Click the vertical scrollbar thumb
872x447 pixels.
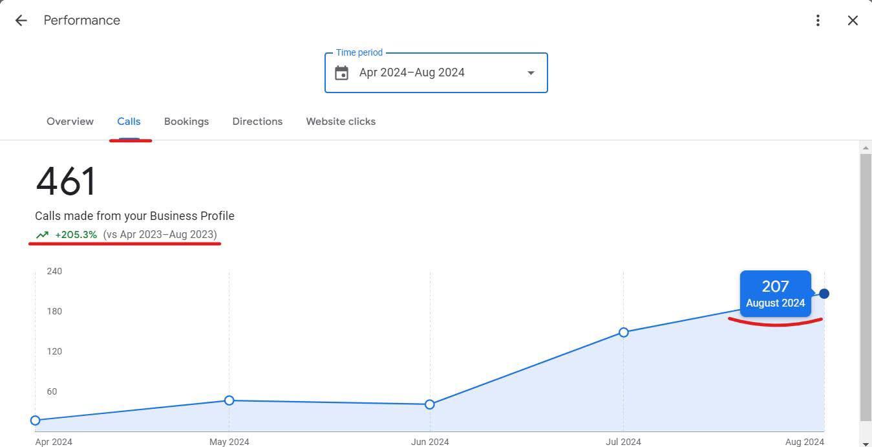[x=866, y=285]
